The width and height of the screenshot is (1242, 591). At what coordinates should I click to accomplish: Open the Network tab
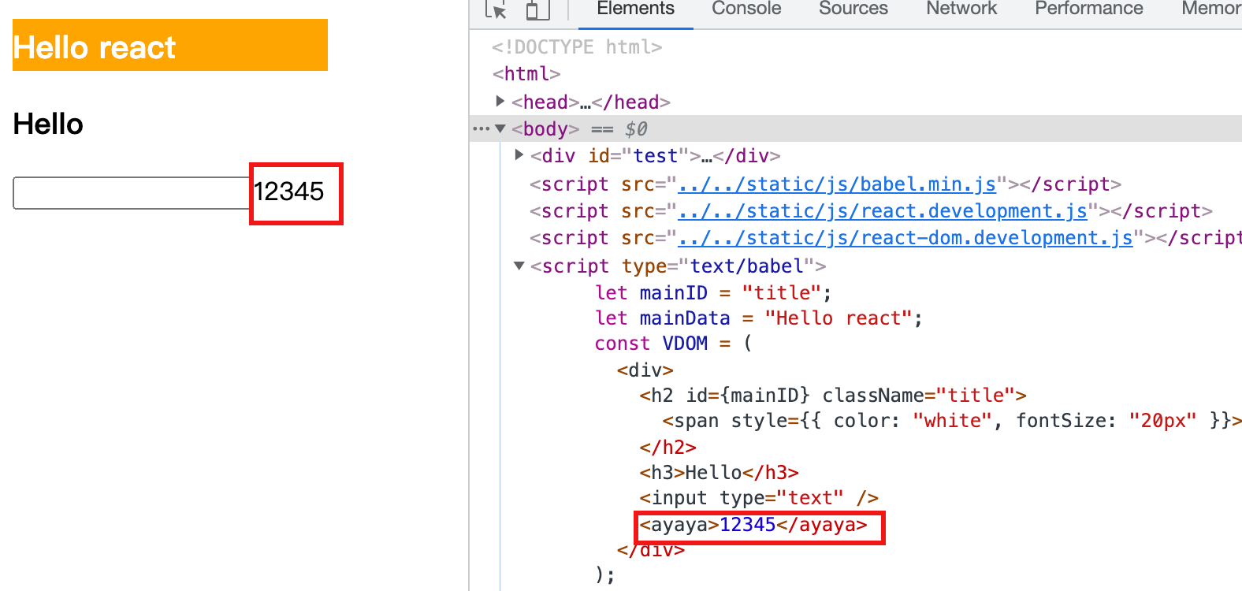(x=961, y=9)
